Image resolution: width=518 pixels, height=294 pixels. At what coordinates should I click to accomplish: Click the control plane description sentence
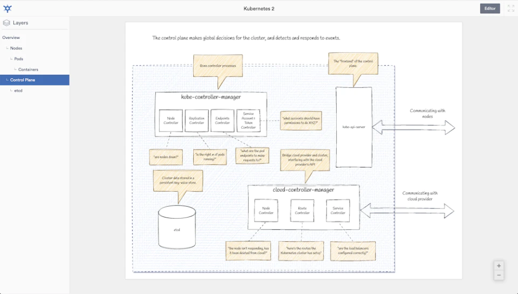tap(246, 38)
